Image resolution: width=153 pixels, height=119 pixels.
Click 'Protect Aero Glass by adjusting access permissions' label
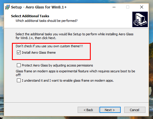[57, 65]
